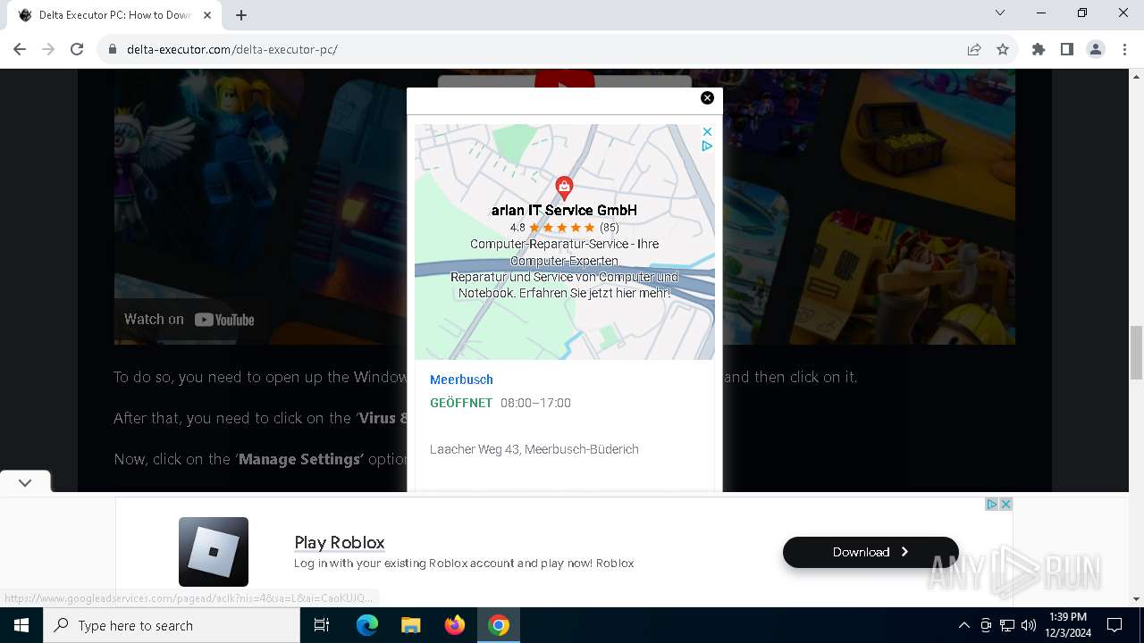Click the taskbar clock and date
The width and height of the screenshot is (1144, 643).
pos(1067,625)
